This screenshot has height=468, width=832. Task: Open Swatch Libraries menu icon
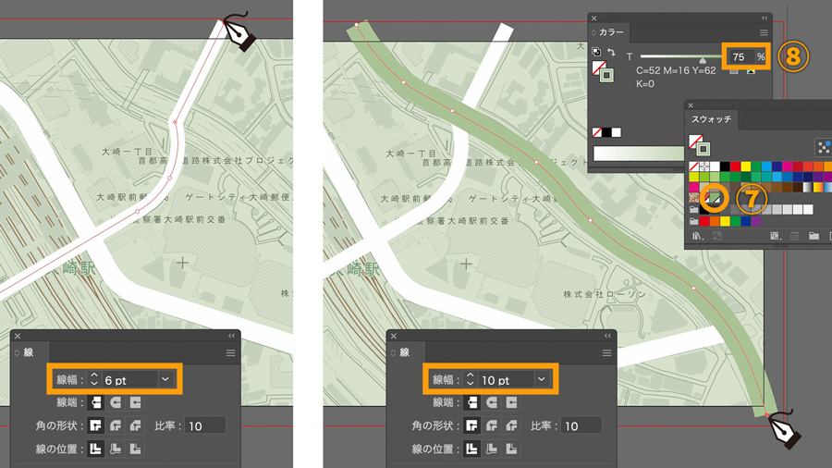point(698,236)
